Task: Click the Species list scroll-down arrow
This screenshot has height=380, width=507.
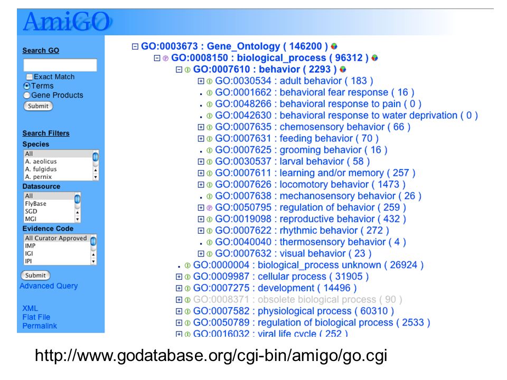Action: point(96,177)
